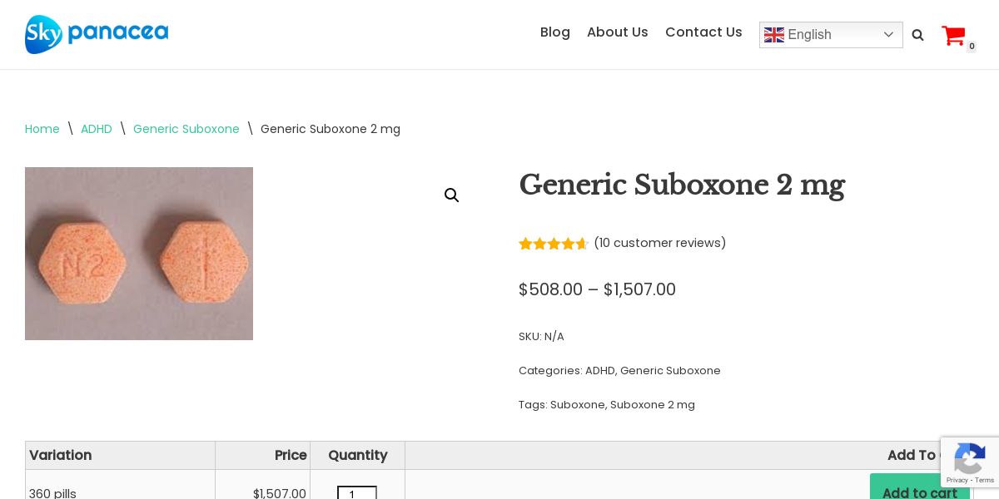Click the Sky Panacea logo

tap(97, 34)
